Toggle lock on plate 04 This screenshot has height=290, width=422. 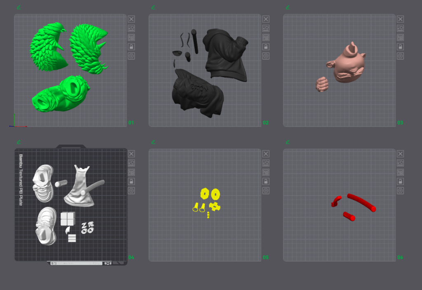click(131, 182)
